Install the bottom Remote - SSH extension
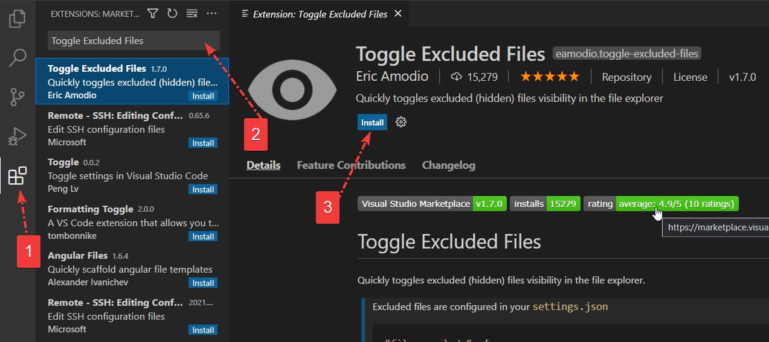This screenshot has height=342, width=769. 203,330
